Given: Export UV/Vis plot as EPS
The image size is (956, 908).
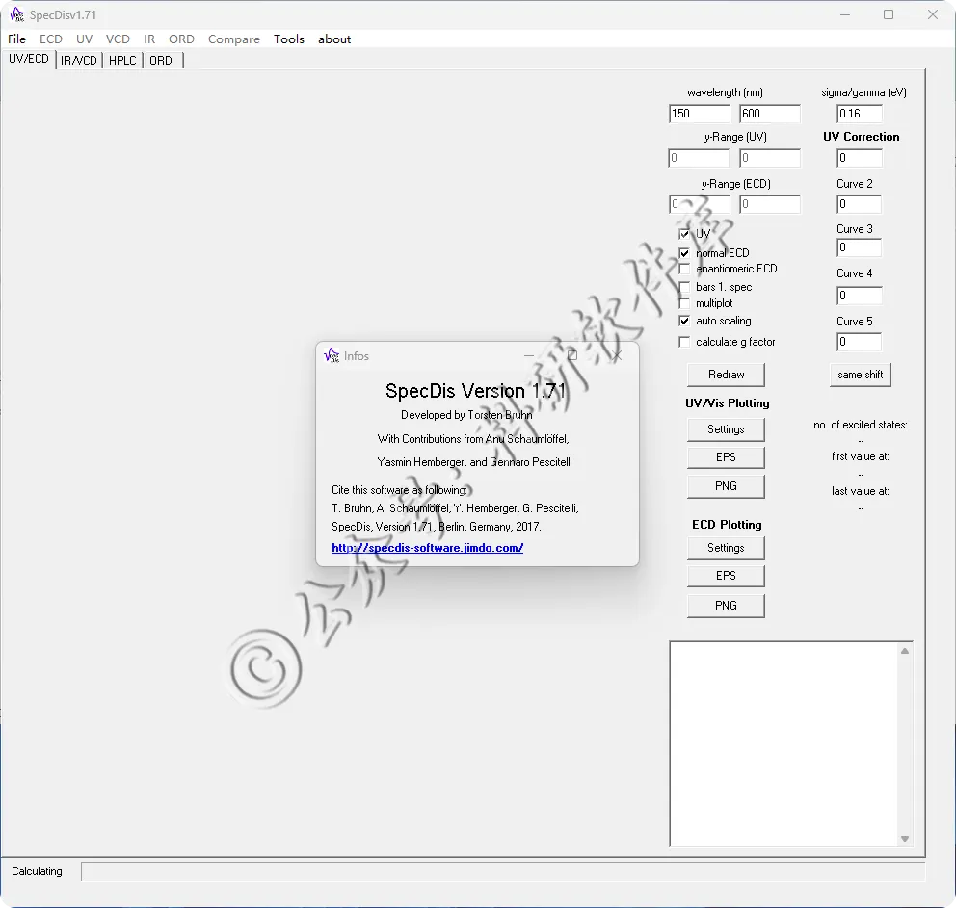Looking at the screenshot, I should pos(726,457).
